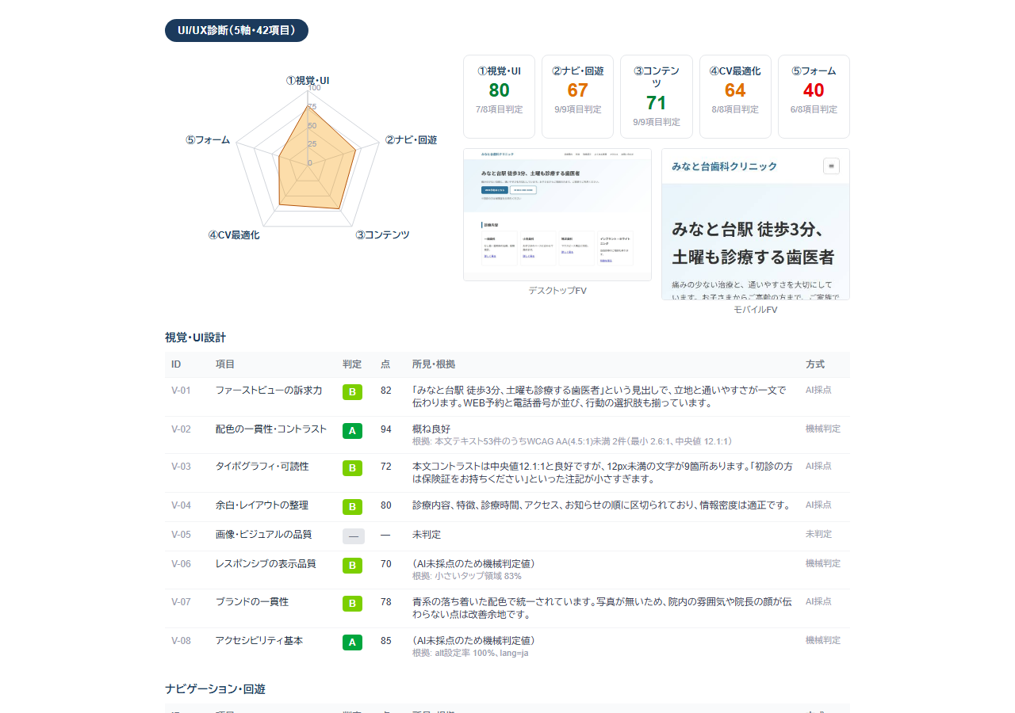The image size is (1015, 713).
Task: Click the radar chart ②ナビ・回遊 axis label
Action: (411, 139)
